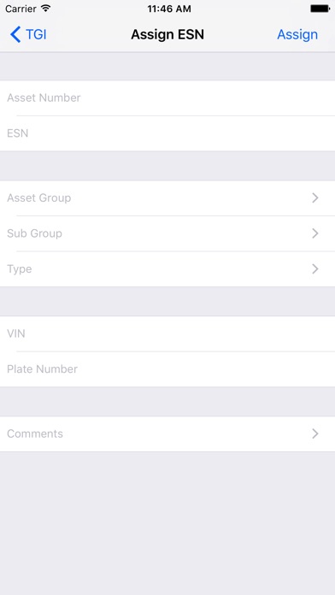Tap the battery indicator icon
The height and width of the screenshot is (595, 335).
(320, 9)
